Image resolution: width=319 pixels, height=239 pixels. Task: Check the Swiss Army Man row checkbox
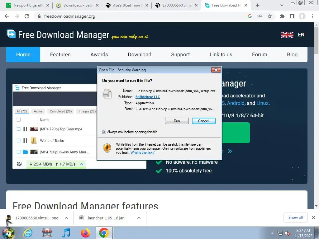pyautogui.click(x=18, y=152)
